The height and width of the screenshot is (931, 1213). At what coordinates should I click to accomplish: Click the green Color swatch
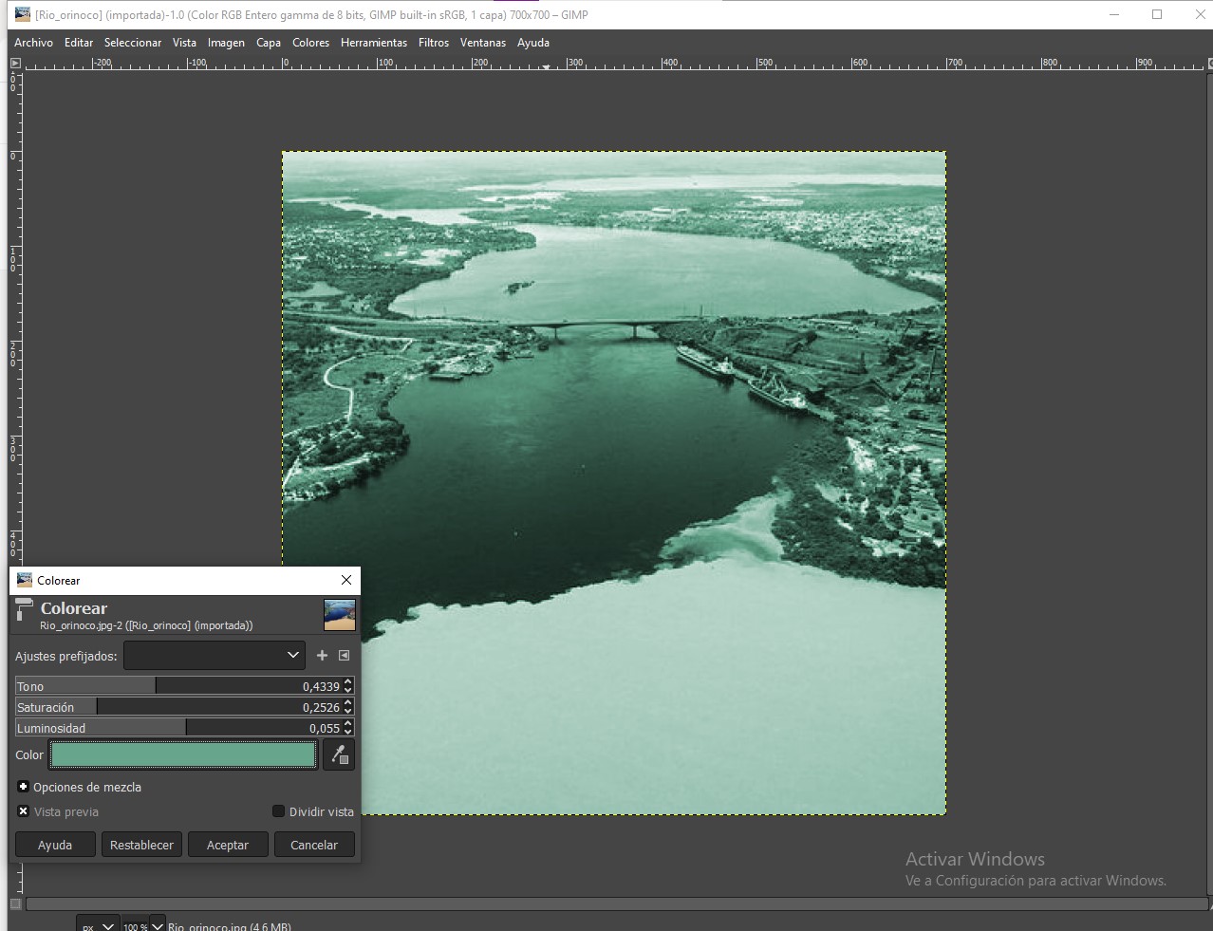tap(183, 755)
